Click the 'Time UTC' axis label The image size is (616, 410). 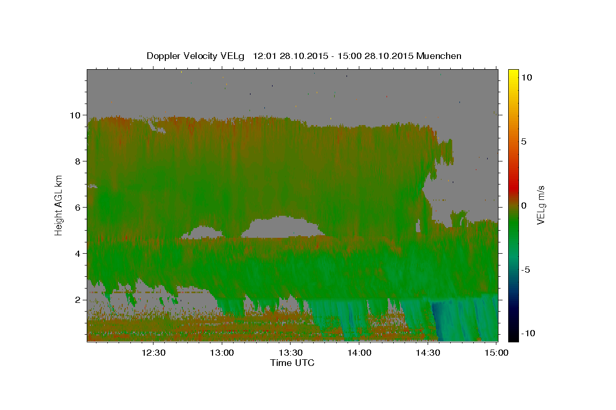click(292, 363)
